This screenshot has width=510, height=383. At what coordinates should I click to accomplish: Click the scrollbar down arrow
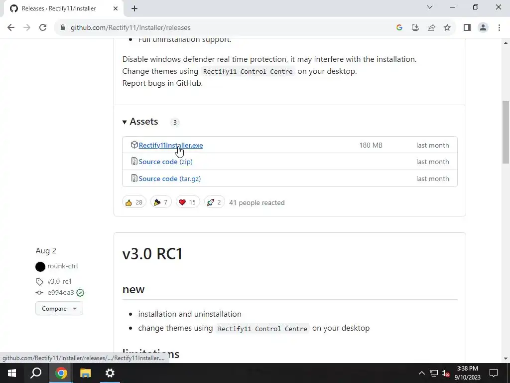pyautogui.click(x=506, y=359)
